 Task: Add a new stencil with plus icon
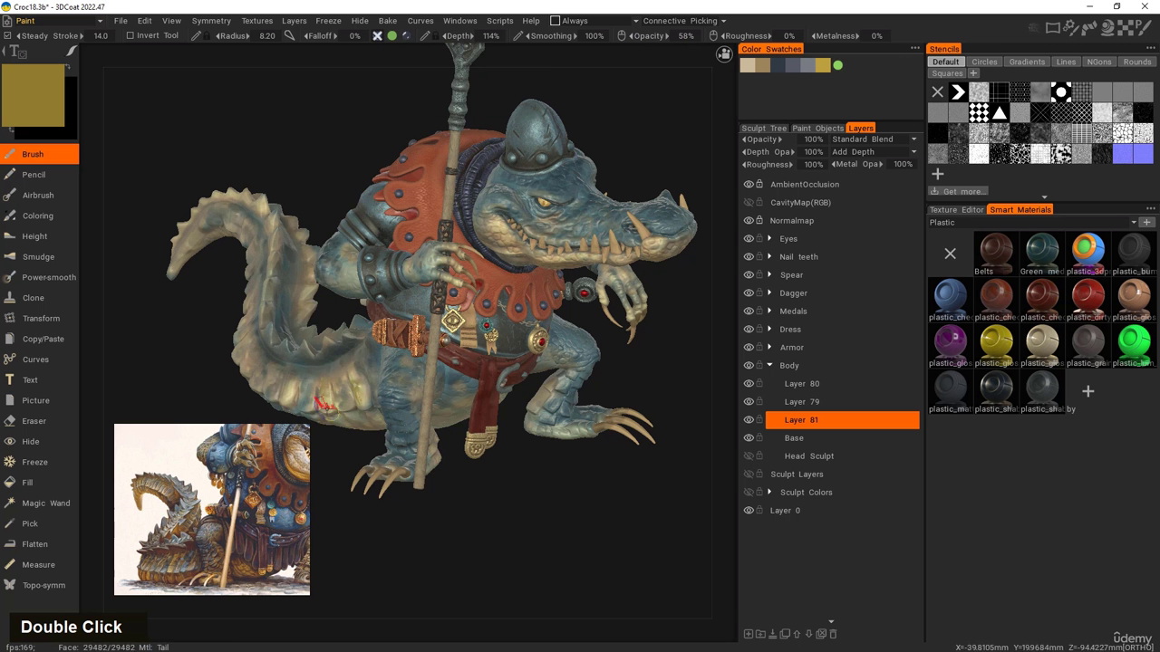[x=937, y=174]
